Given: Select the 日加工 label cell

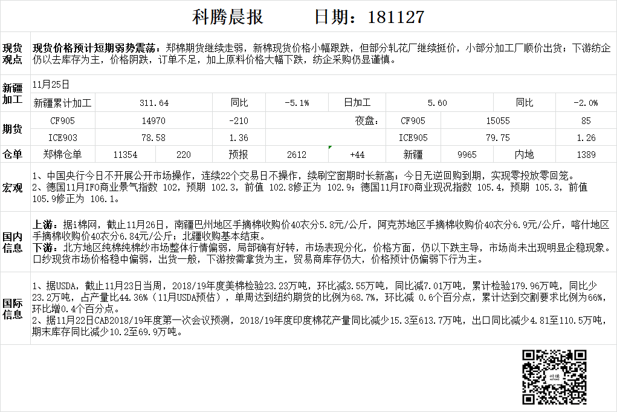Looking at the screenshot, I should click(x=357, y=103).
